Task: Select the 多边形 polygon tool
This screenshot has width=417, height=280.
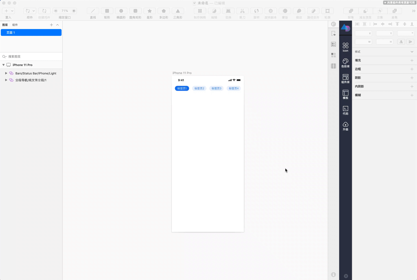Action: [x=164, y=11]
